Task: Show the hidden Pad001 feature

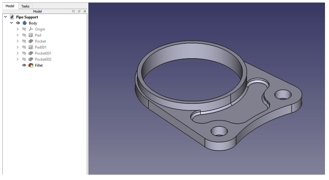Action: [x=24, y=47]
